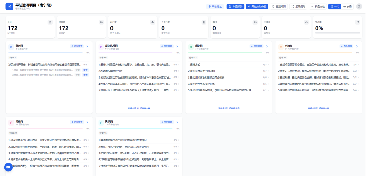
Task: Click 审查 on first 财务岗 sub-item
Action: click(86, 70)
